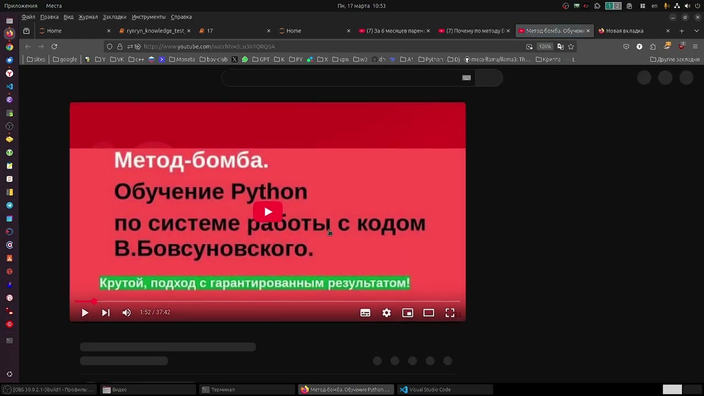Toggle theater mode in the player

click(428, 312)
